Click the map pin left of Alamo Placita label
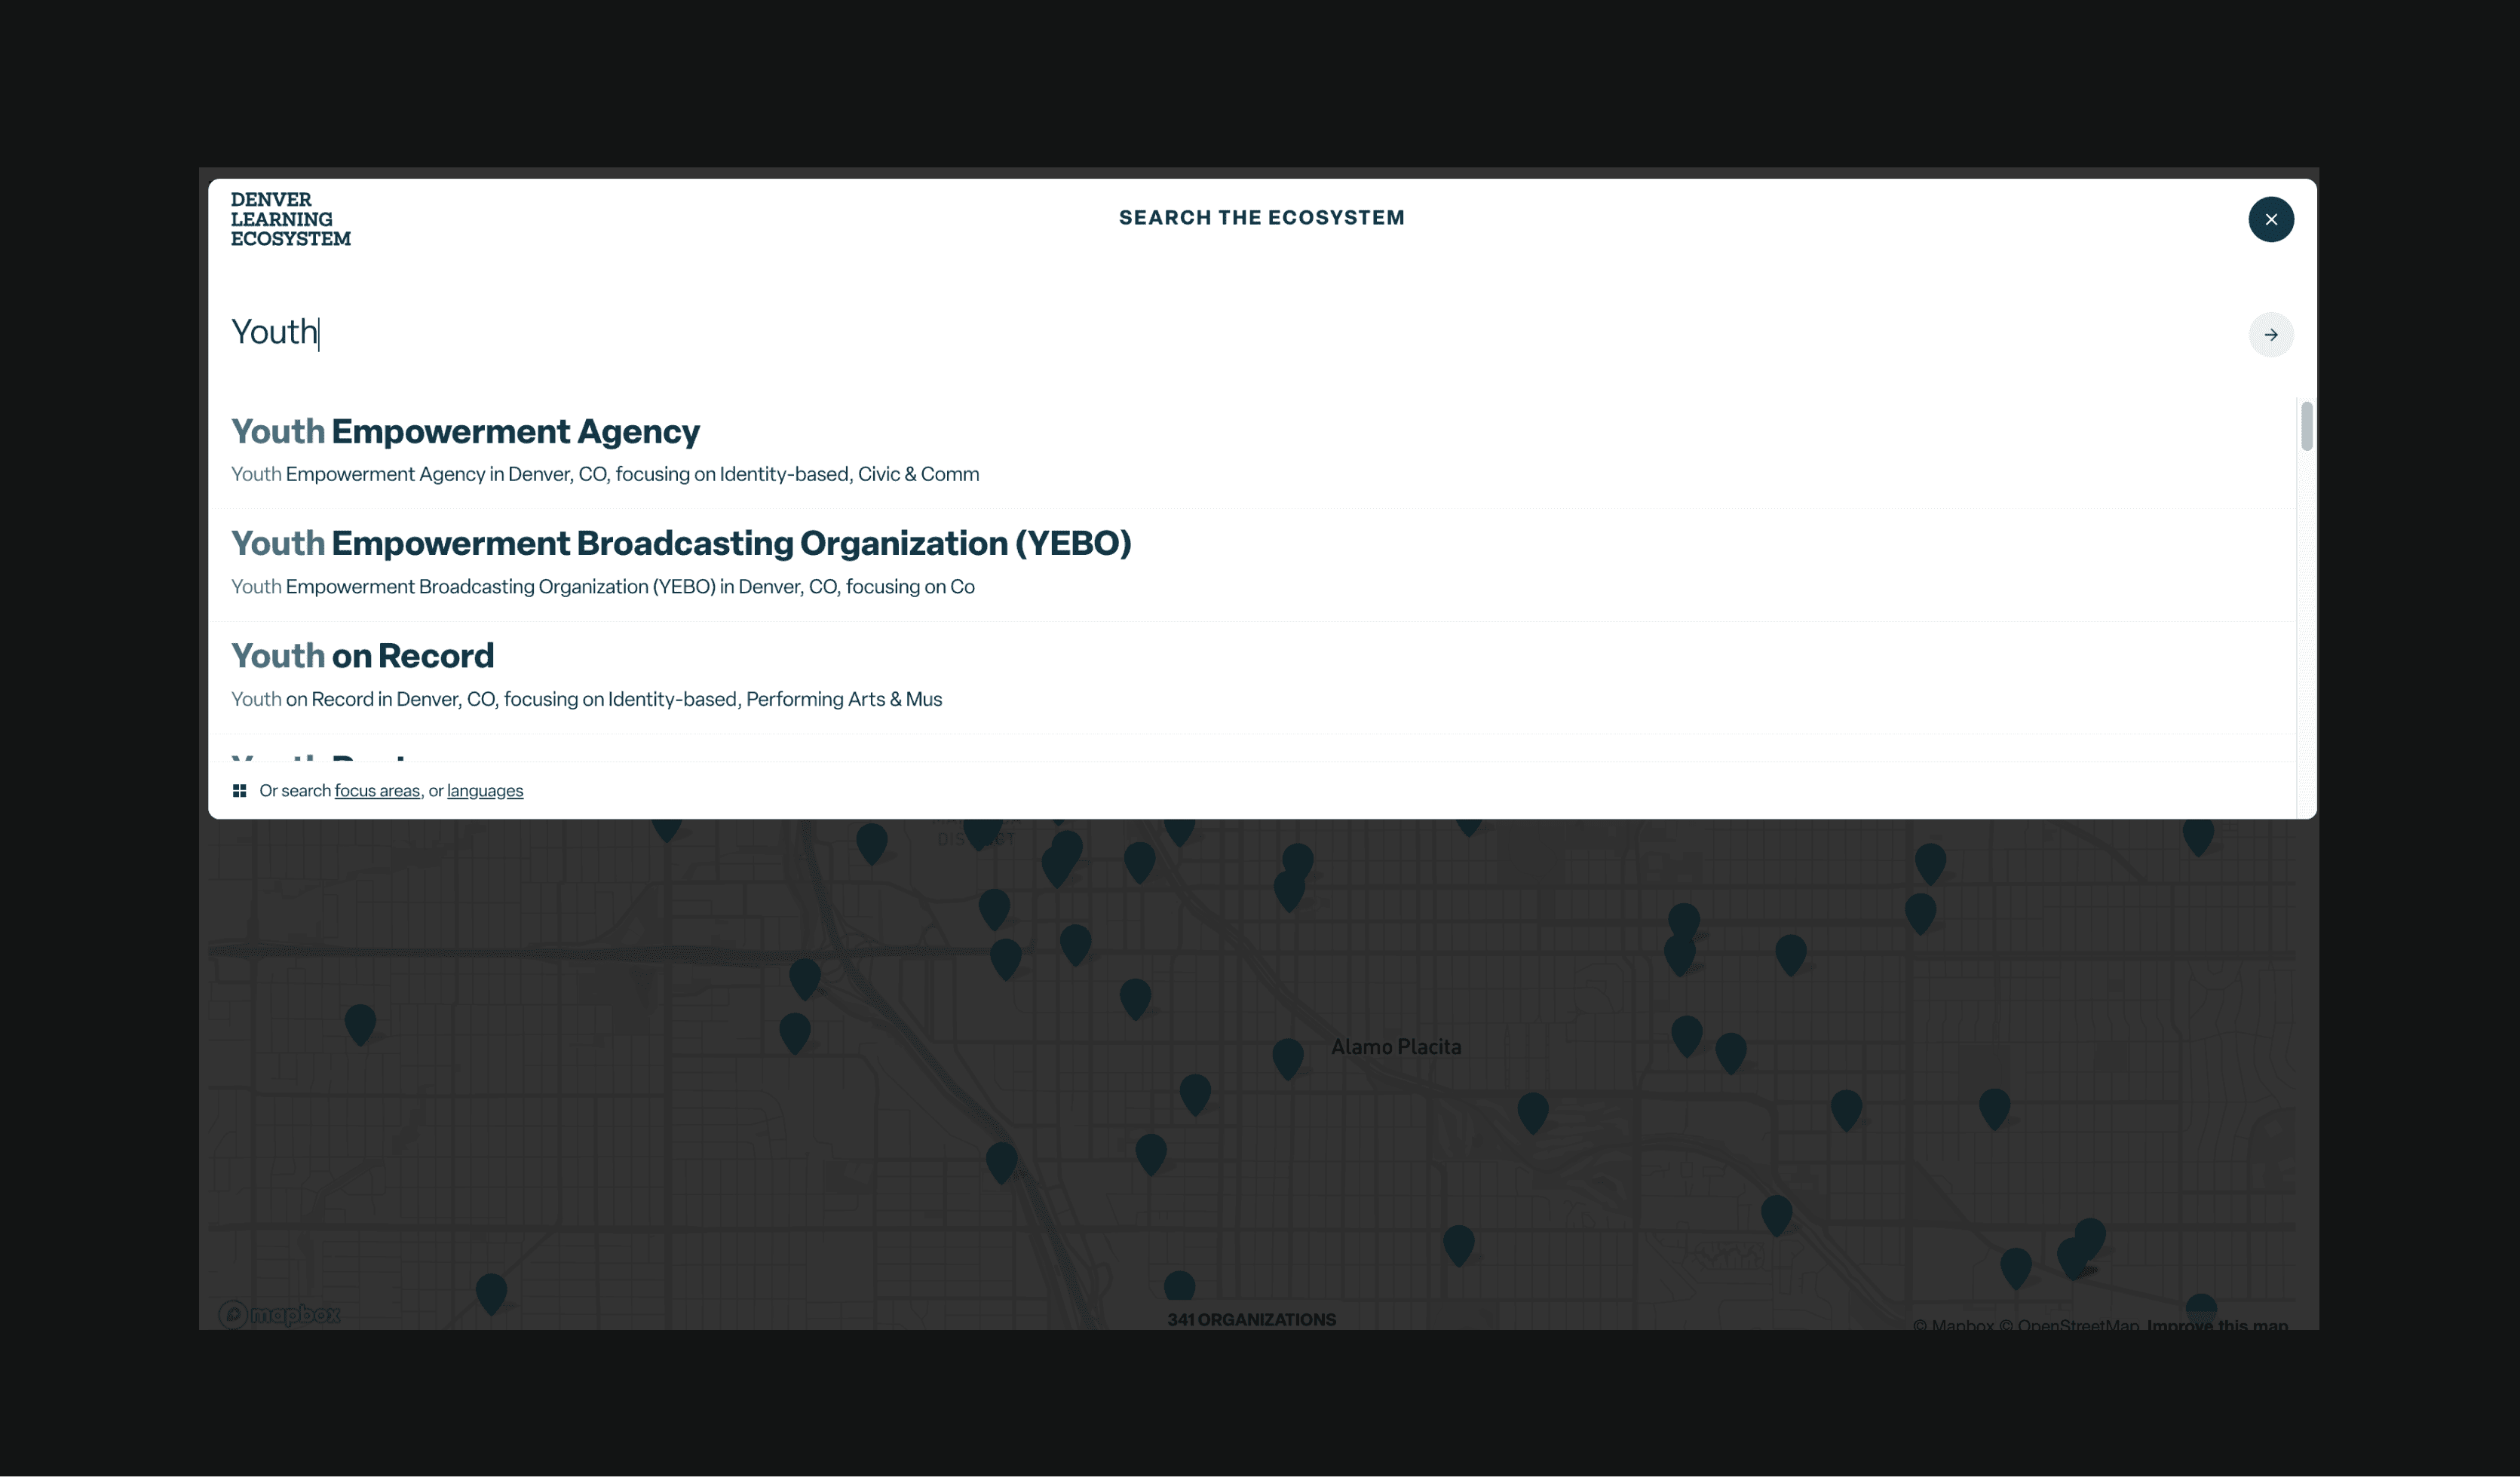The width and height of the screenshot is (2520, 1477). pyautogui.click(x=1287, y=1055)
